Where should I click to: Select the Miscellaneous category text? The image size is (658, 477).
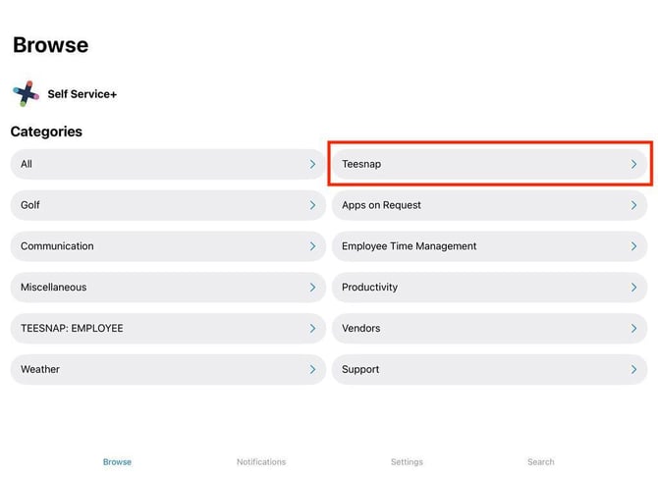(54, 287)
